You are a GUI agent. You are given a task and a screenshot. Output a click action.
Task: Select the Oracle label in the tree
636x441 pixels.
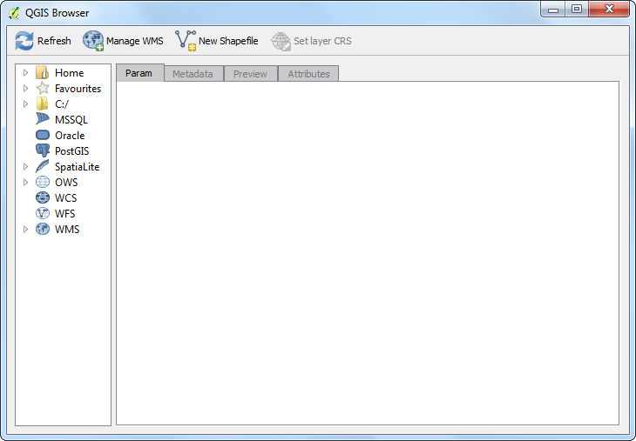[70, 135]
